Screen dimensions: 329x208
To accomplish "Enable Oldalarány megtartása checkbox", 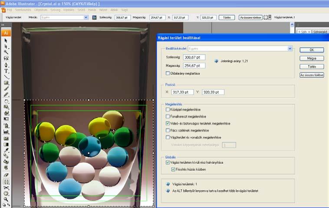I will [x=168, y=73].
